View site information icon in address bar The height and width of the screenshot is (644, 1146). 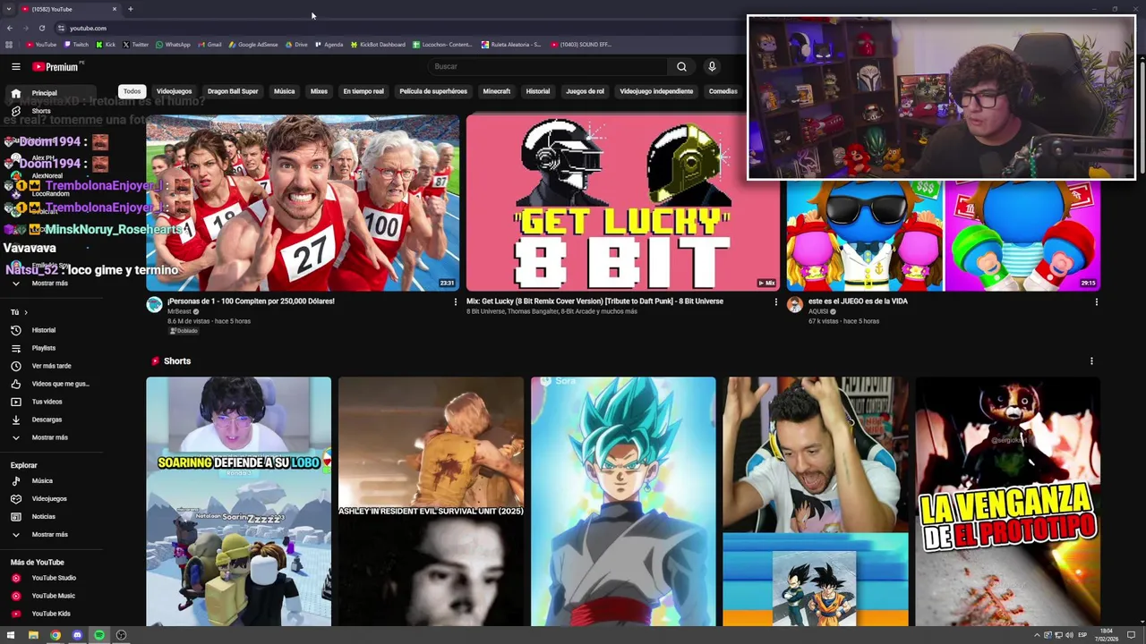[x=61, y=28]
